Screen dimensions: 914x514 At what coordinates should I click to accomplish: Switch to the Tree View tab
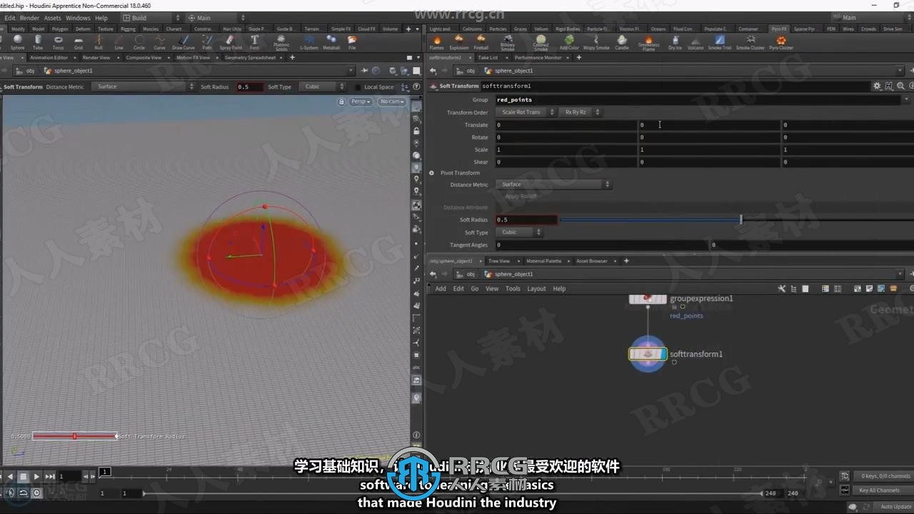click(x=498, y=261)
